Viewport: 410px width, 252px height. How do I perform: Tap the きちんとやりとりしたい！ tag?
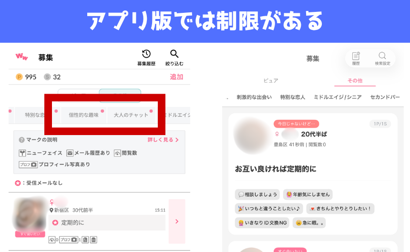tap(340, 208)
